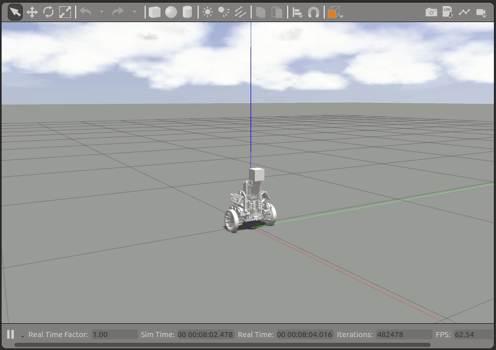Select the arrow selection mode tool
This screenshot has width=496, height=350.
(15, 12)
